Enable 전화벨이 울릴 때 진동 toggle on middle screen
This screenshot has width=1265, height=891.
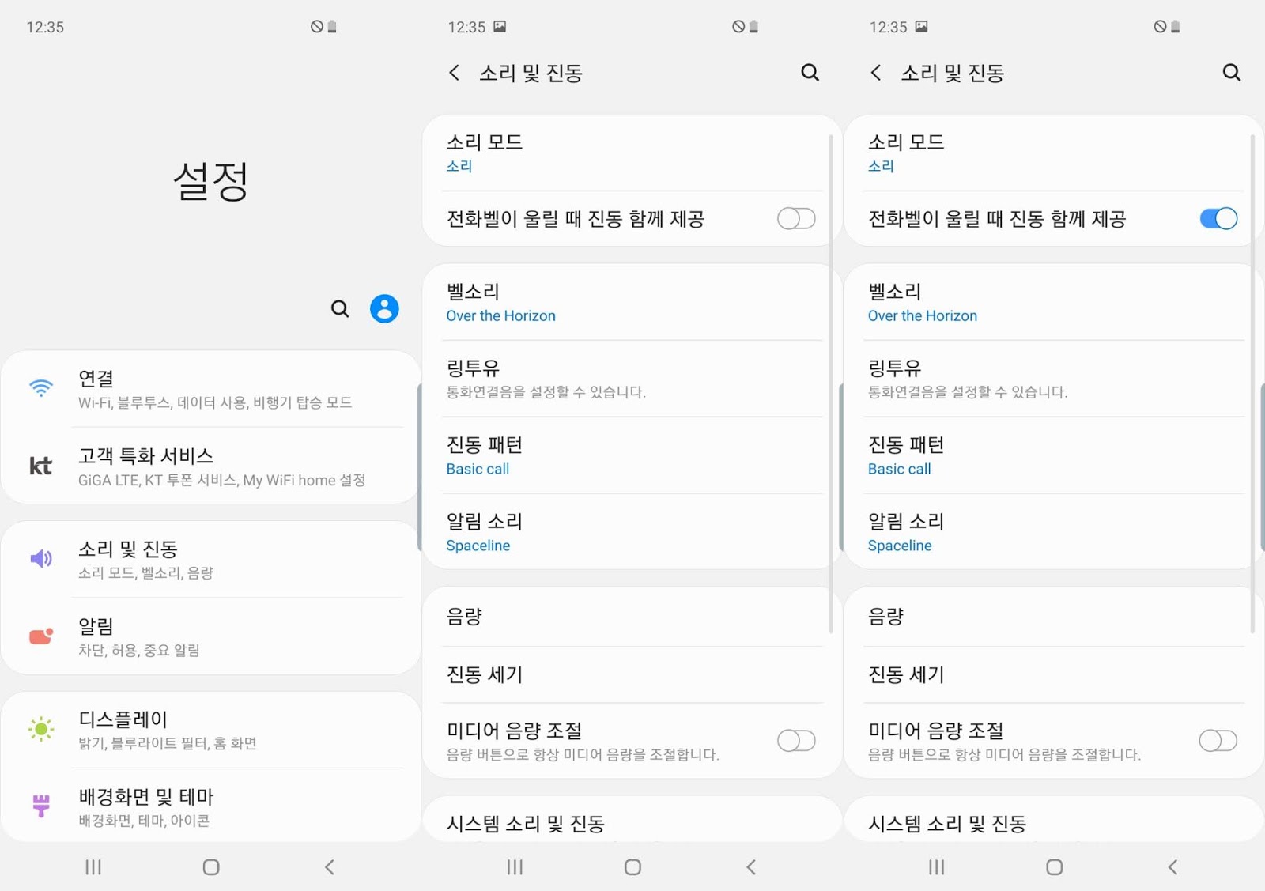(796, 218)
